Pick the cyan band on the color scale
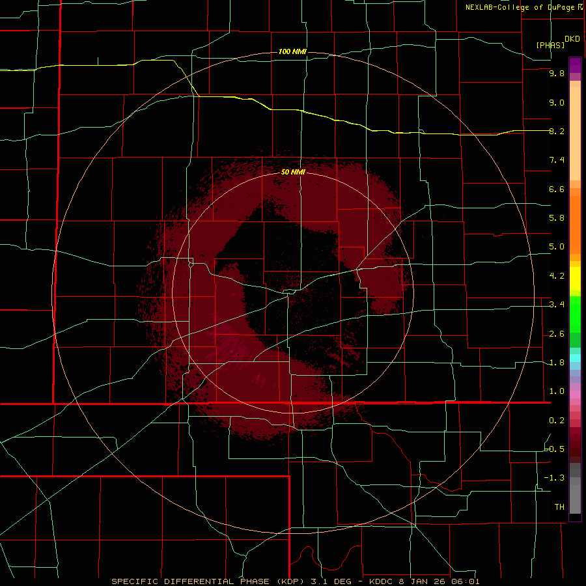 (575, 358)
